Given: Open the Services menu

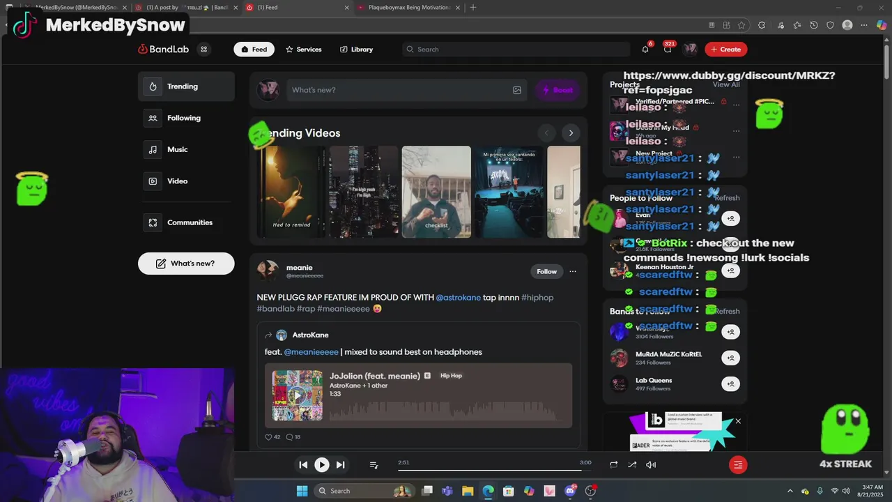Looking at the screenshot, I should pos(304,50).
